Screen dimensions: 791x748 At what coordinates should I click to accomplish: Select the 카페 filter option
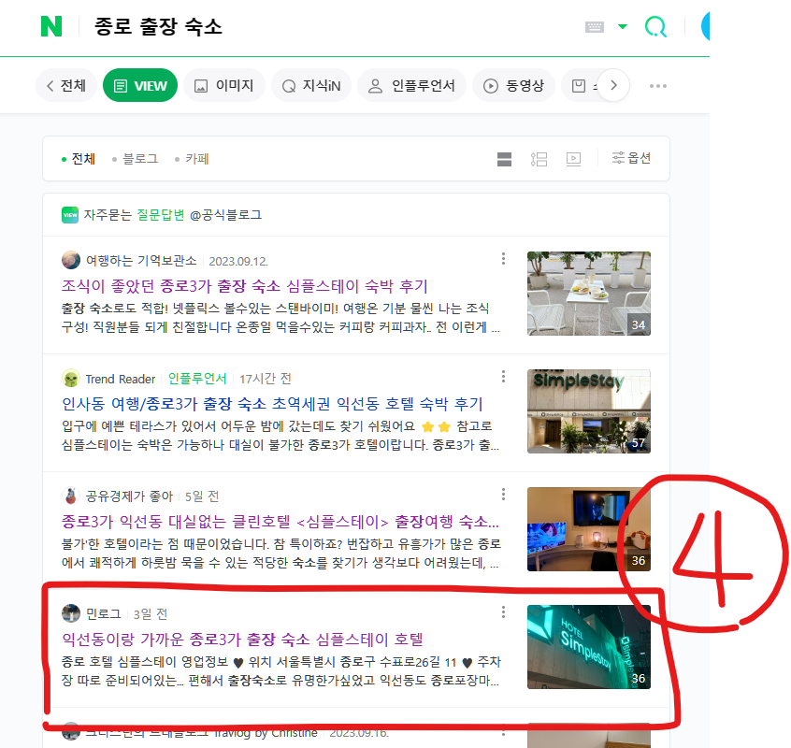pyautogui.click(x=192, y=159)
